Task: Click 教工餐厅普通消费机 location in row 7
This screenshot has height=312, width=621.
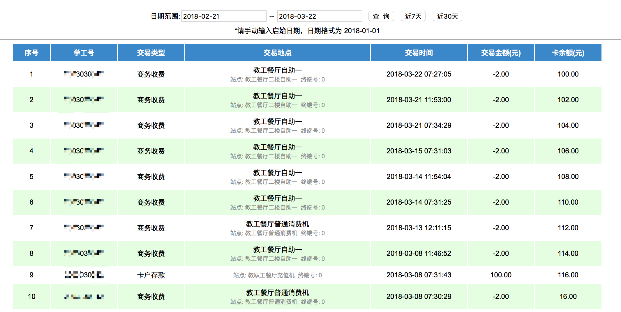Action: pyautogui.click(x=277, y=224)
